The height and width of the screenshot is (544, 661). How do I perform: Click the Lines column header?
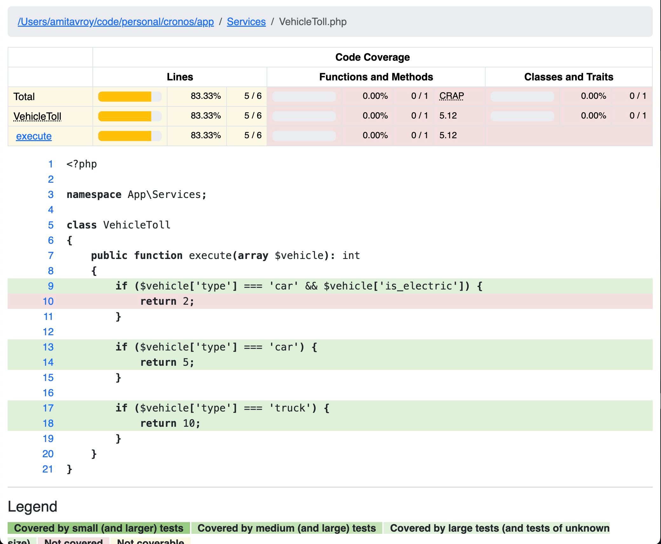[180, 77]
